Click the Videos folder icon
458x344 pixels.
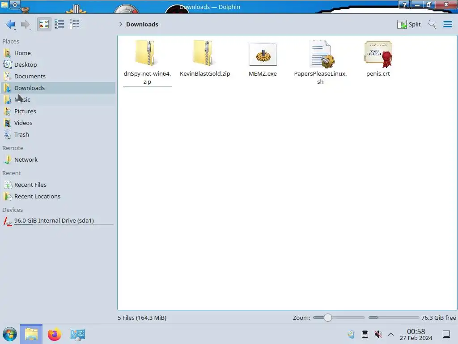(x=7, y=123)
